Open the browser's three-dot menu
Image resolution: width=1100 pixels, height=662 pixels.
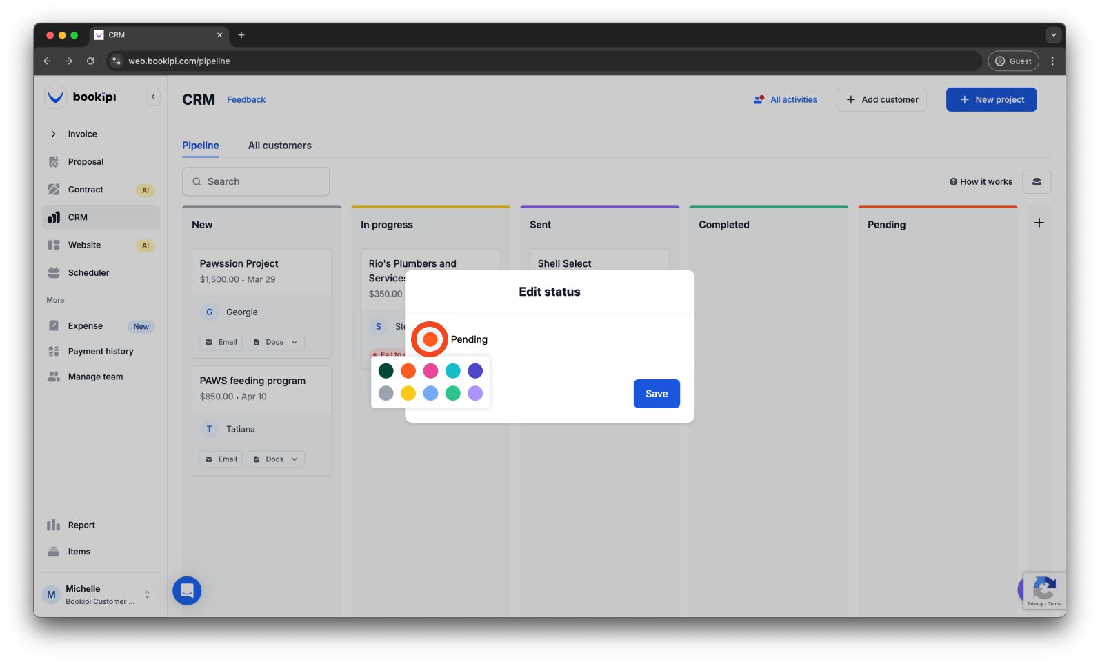pyautogui.click(x=1052, y=61)
